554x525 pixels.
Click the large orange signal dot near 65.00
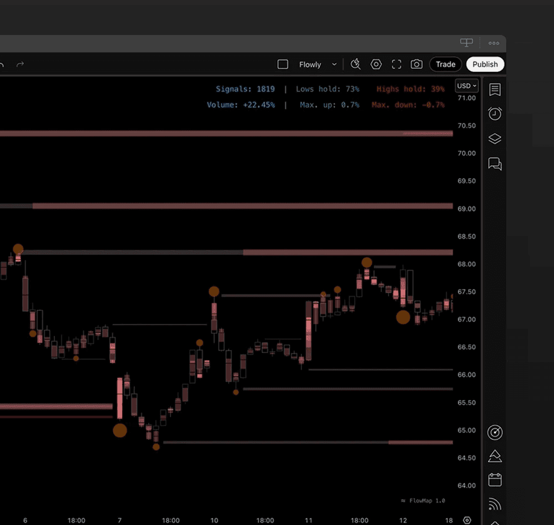tap(120, 431)
